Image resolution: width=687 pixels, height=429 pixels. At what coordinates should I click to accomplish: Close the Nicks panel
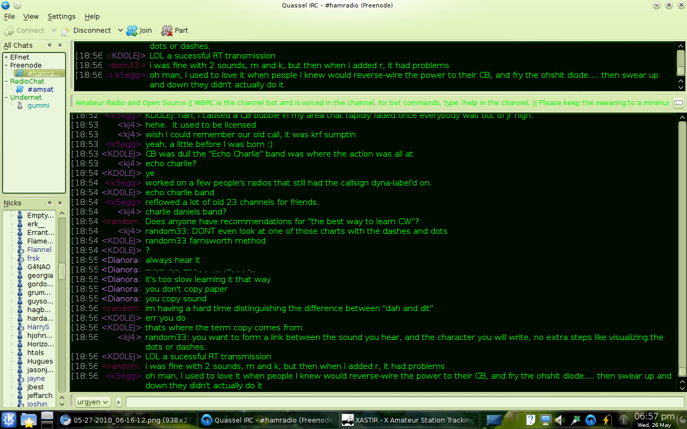pyautogui.click(x=60, y=203)
